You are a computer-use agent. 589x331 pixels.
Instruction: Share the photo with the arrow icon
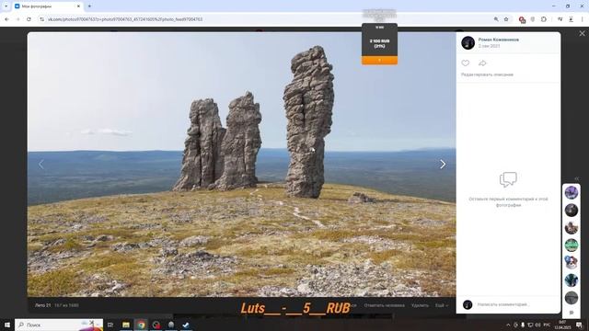pos(482,63)
